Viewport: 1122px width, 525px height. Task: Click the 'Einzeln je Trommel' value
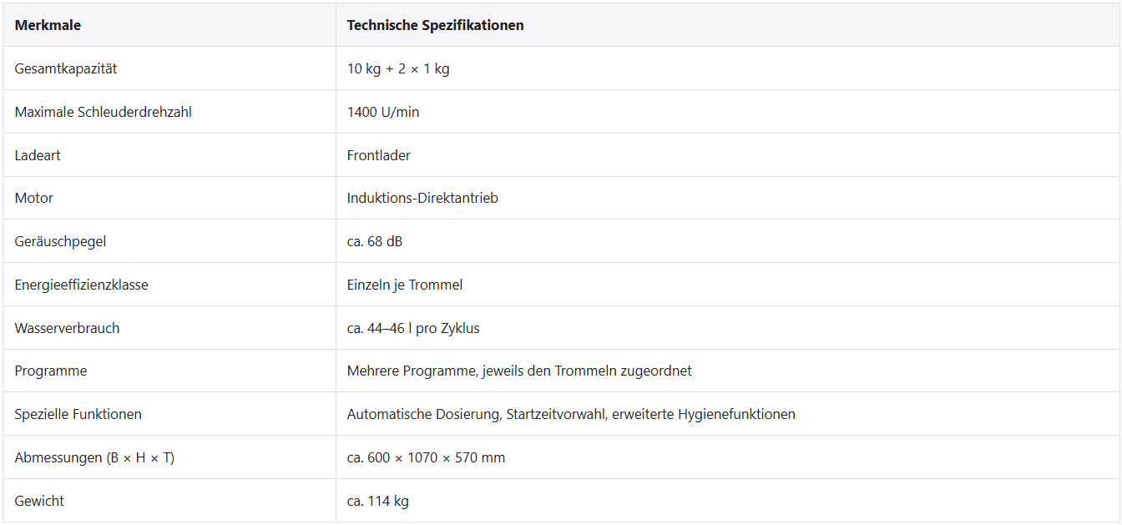tap(405, 285)
